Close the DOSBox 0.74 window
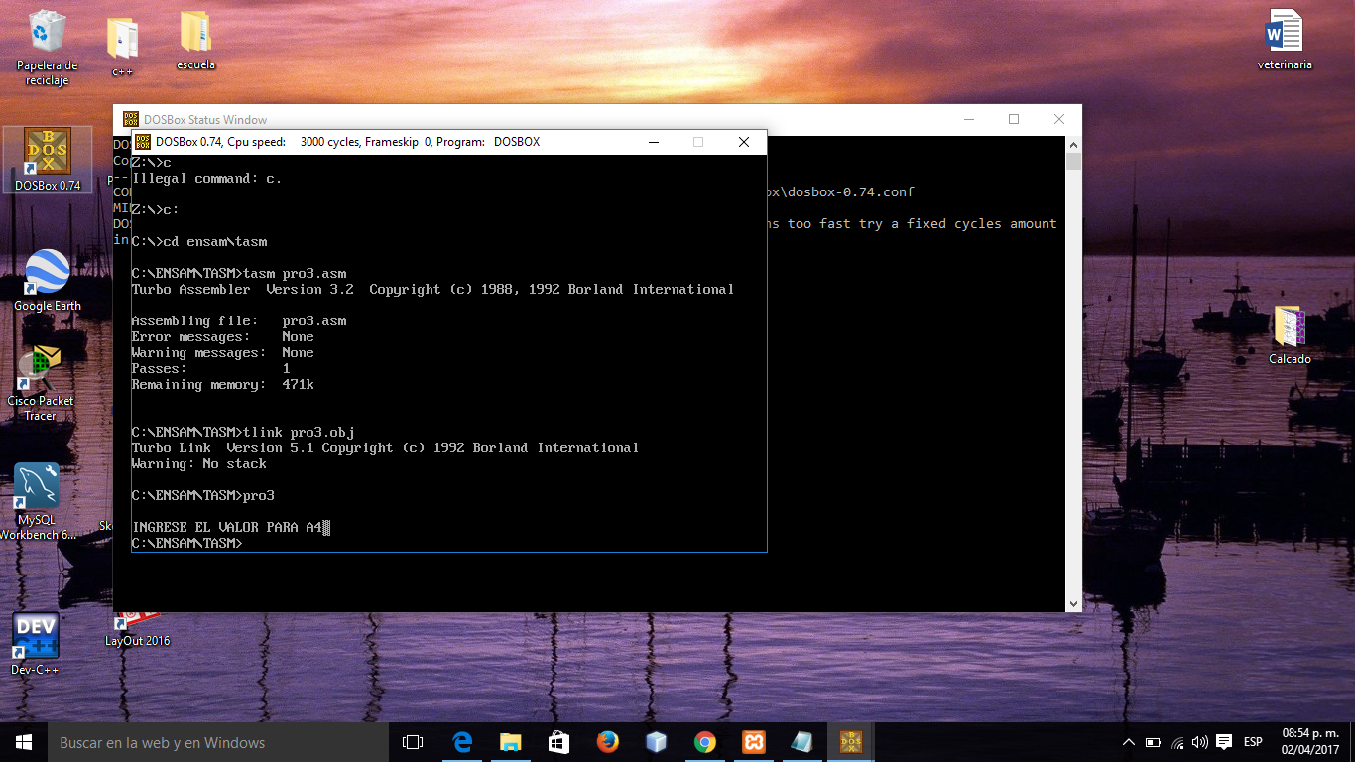 (x=744, y=142)
